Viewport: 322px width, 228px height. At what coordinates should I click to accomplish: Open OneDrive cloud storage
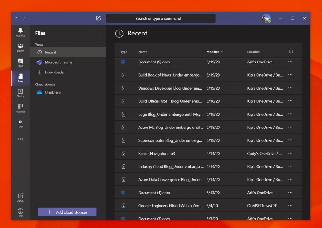(68, 92)
